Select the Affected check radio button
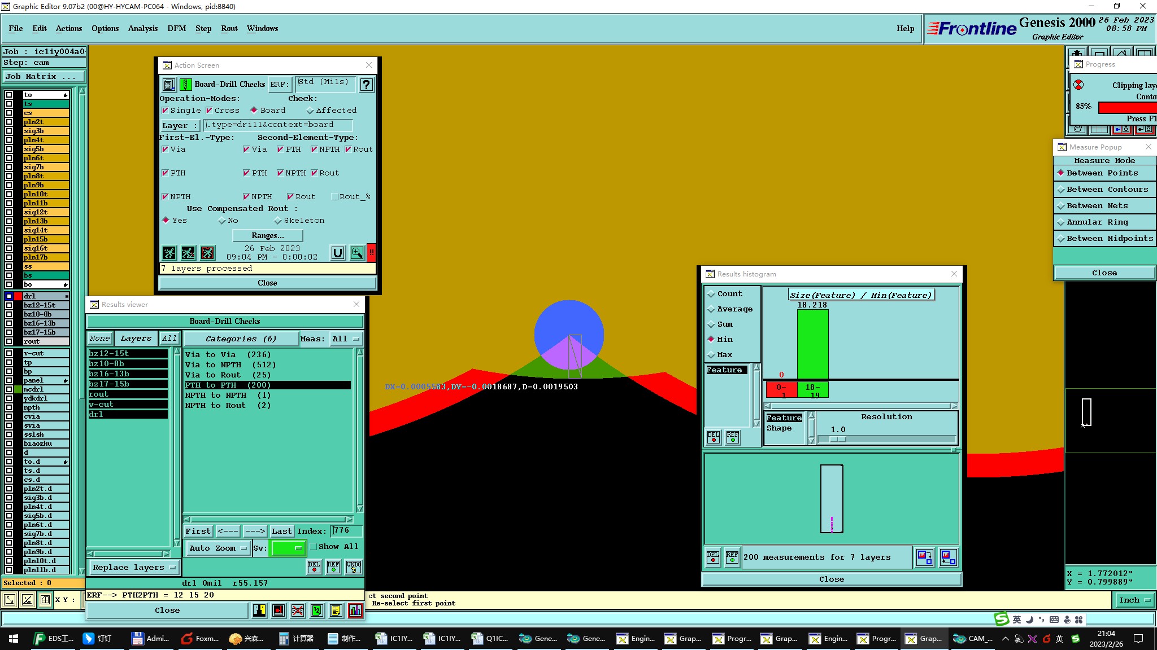 tap(310, 111)
